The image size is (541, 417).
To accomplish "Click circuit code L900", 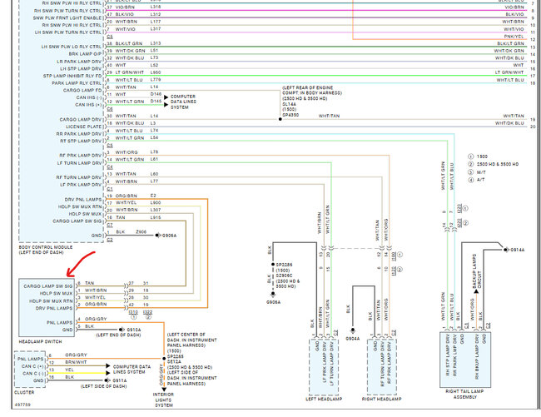I will pos(156,202).
